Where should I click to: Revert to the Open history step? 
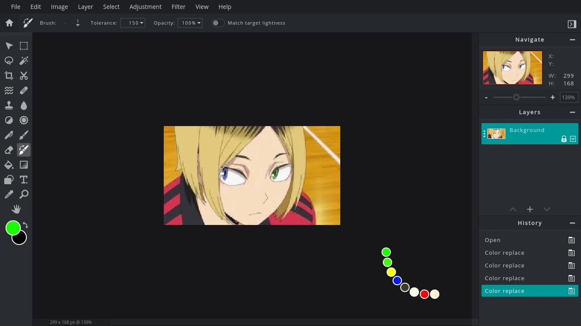(x=530, y=240)
